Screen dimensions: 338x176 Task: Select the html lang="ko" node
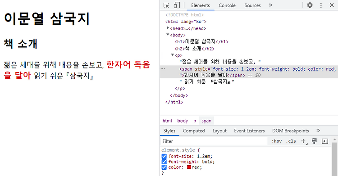[186, 22]
